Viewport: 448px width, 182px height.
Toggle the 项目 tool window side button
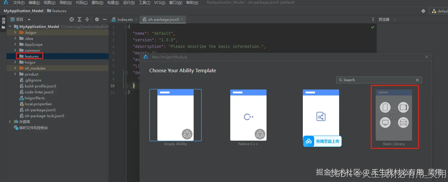pyautogui.click(x=3, y=23)
